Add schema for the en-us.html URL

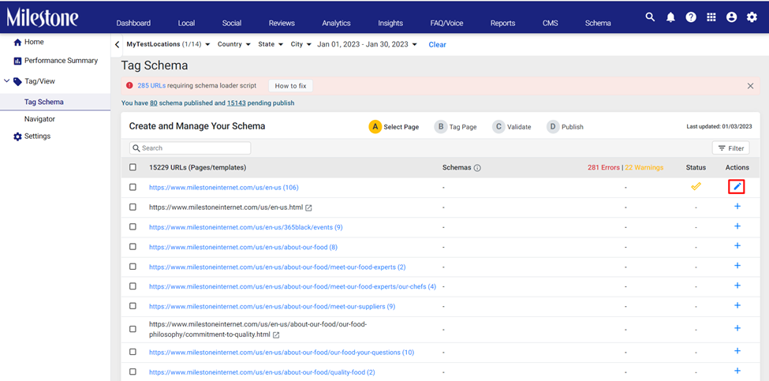coord(737,207)
